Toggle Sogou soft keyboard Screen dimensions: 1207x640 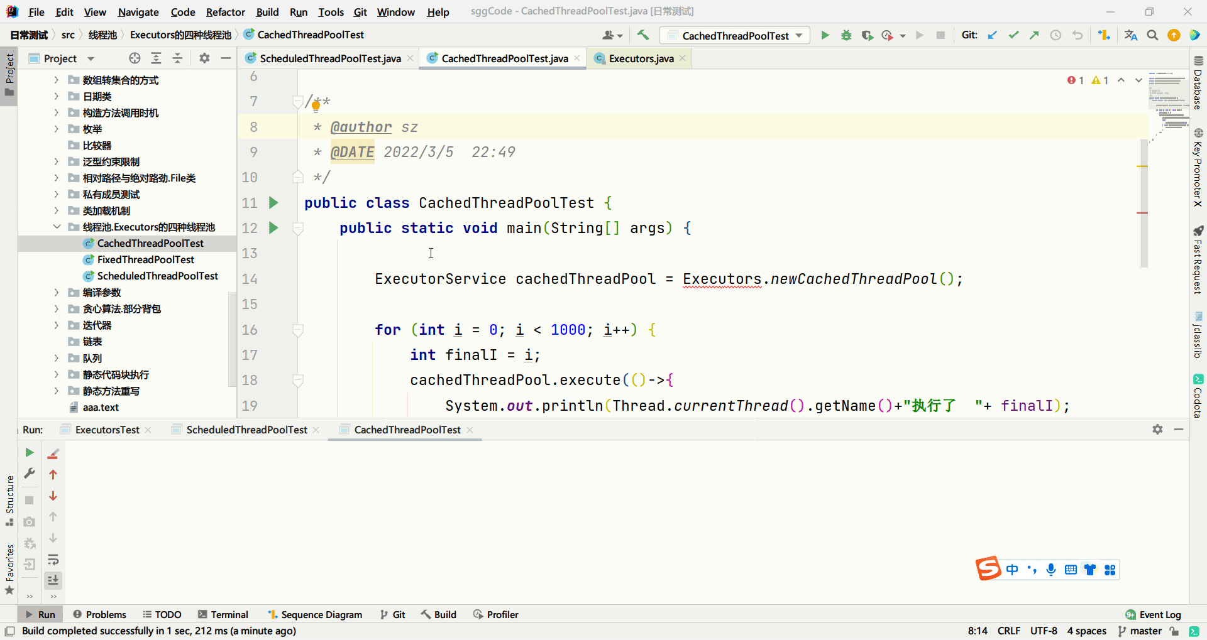click(x=1071, y=570)
